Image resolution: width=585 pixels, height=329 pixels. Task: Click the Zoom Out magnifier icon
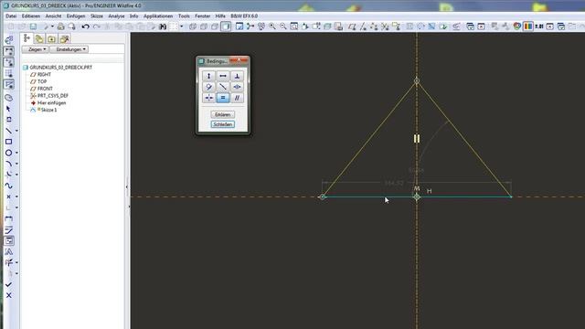pyautogui.click(x=283, y=27)
